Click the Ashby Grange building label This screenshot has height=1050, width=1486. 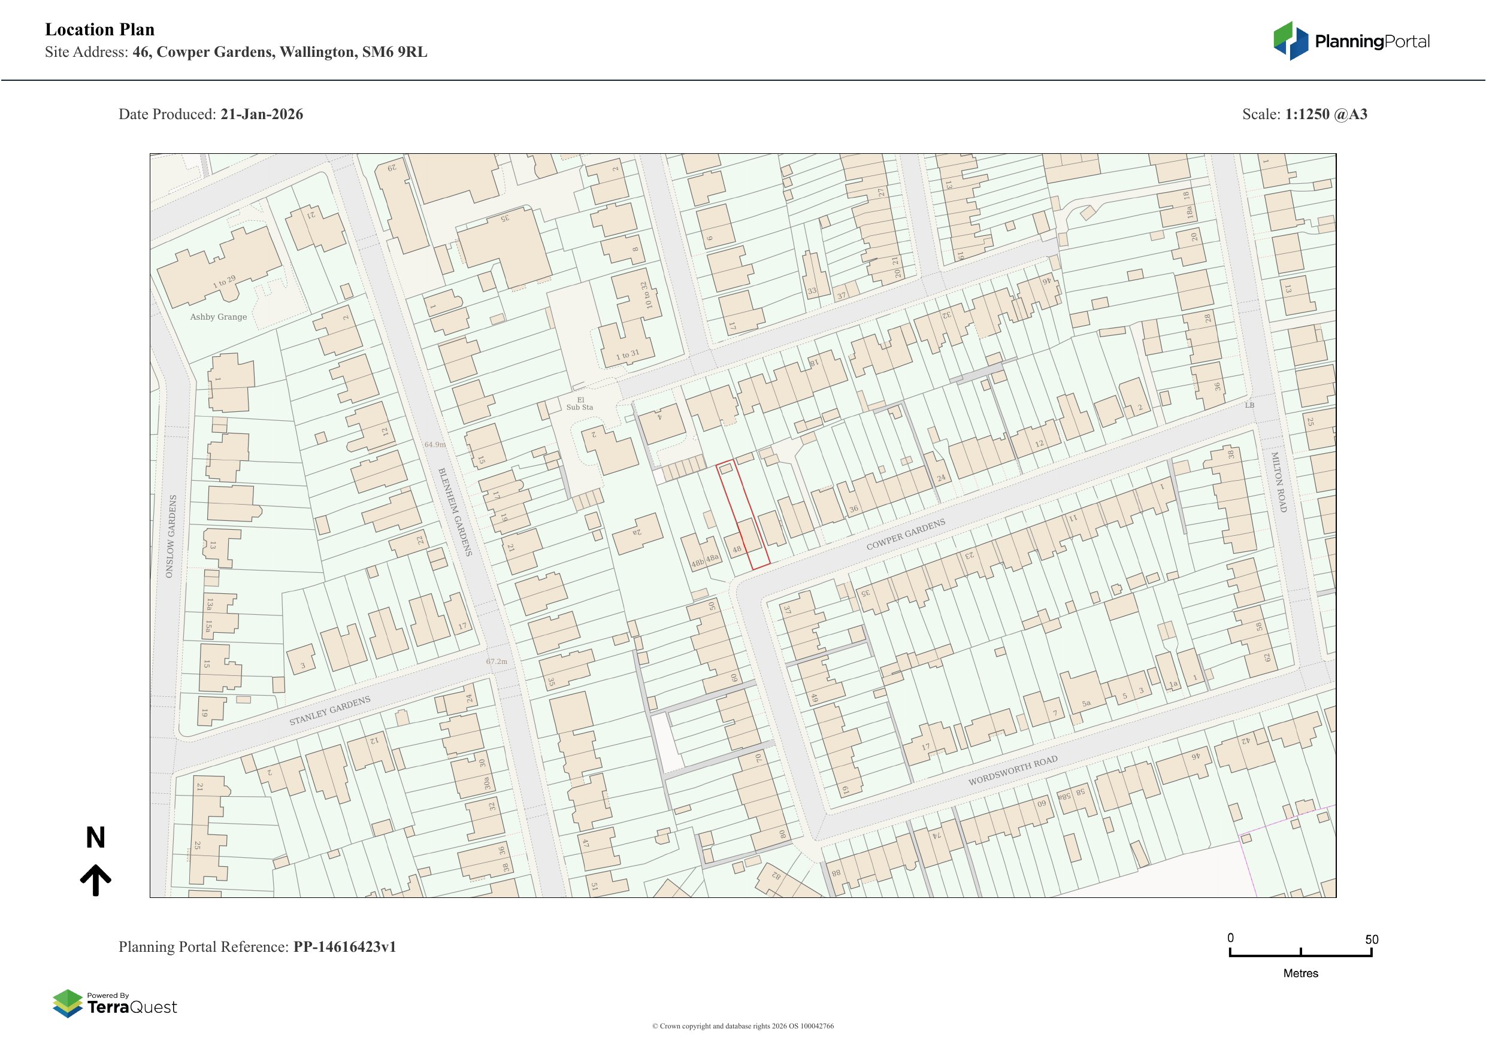[x=218, y=317]
